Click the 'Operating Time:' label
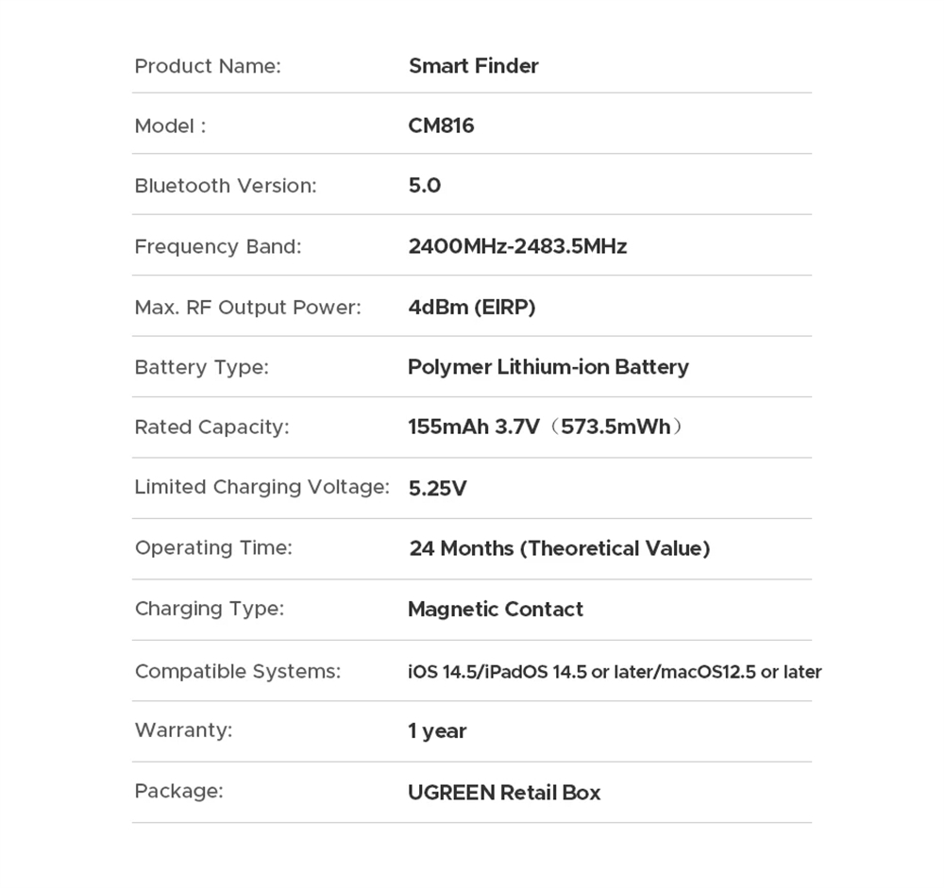The width and height of the screenshot is (944, 888). tap(213, 547)
